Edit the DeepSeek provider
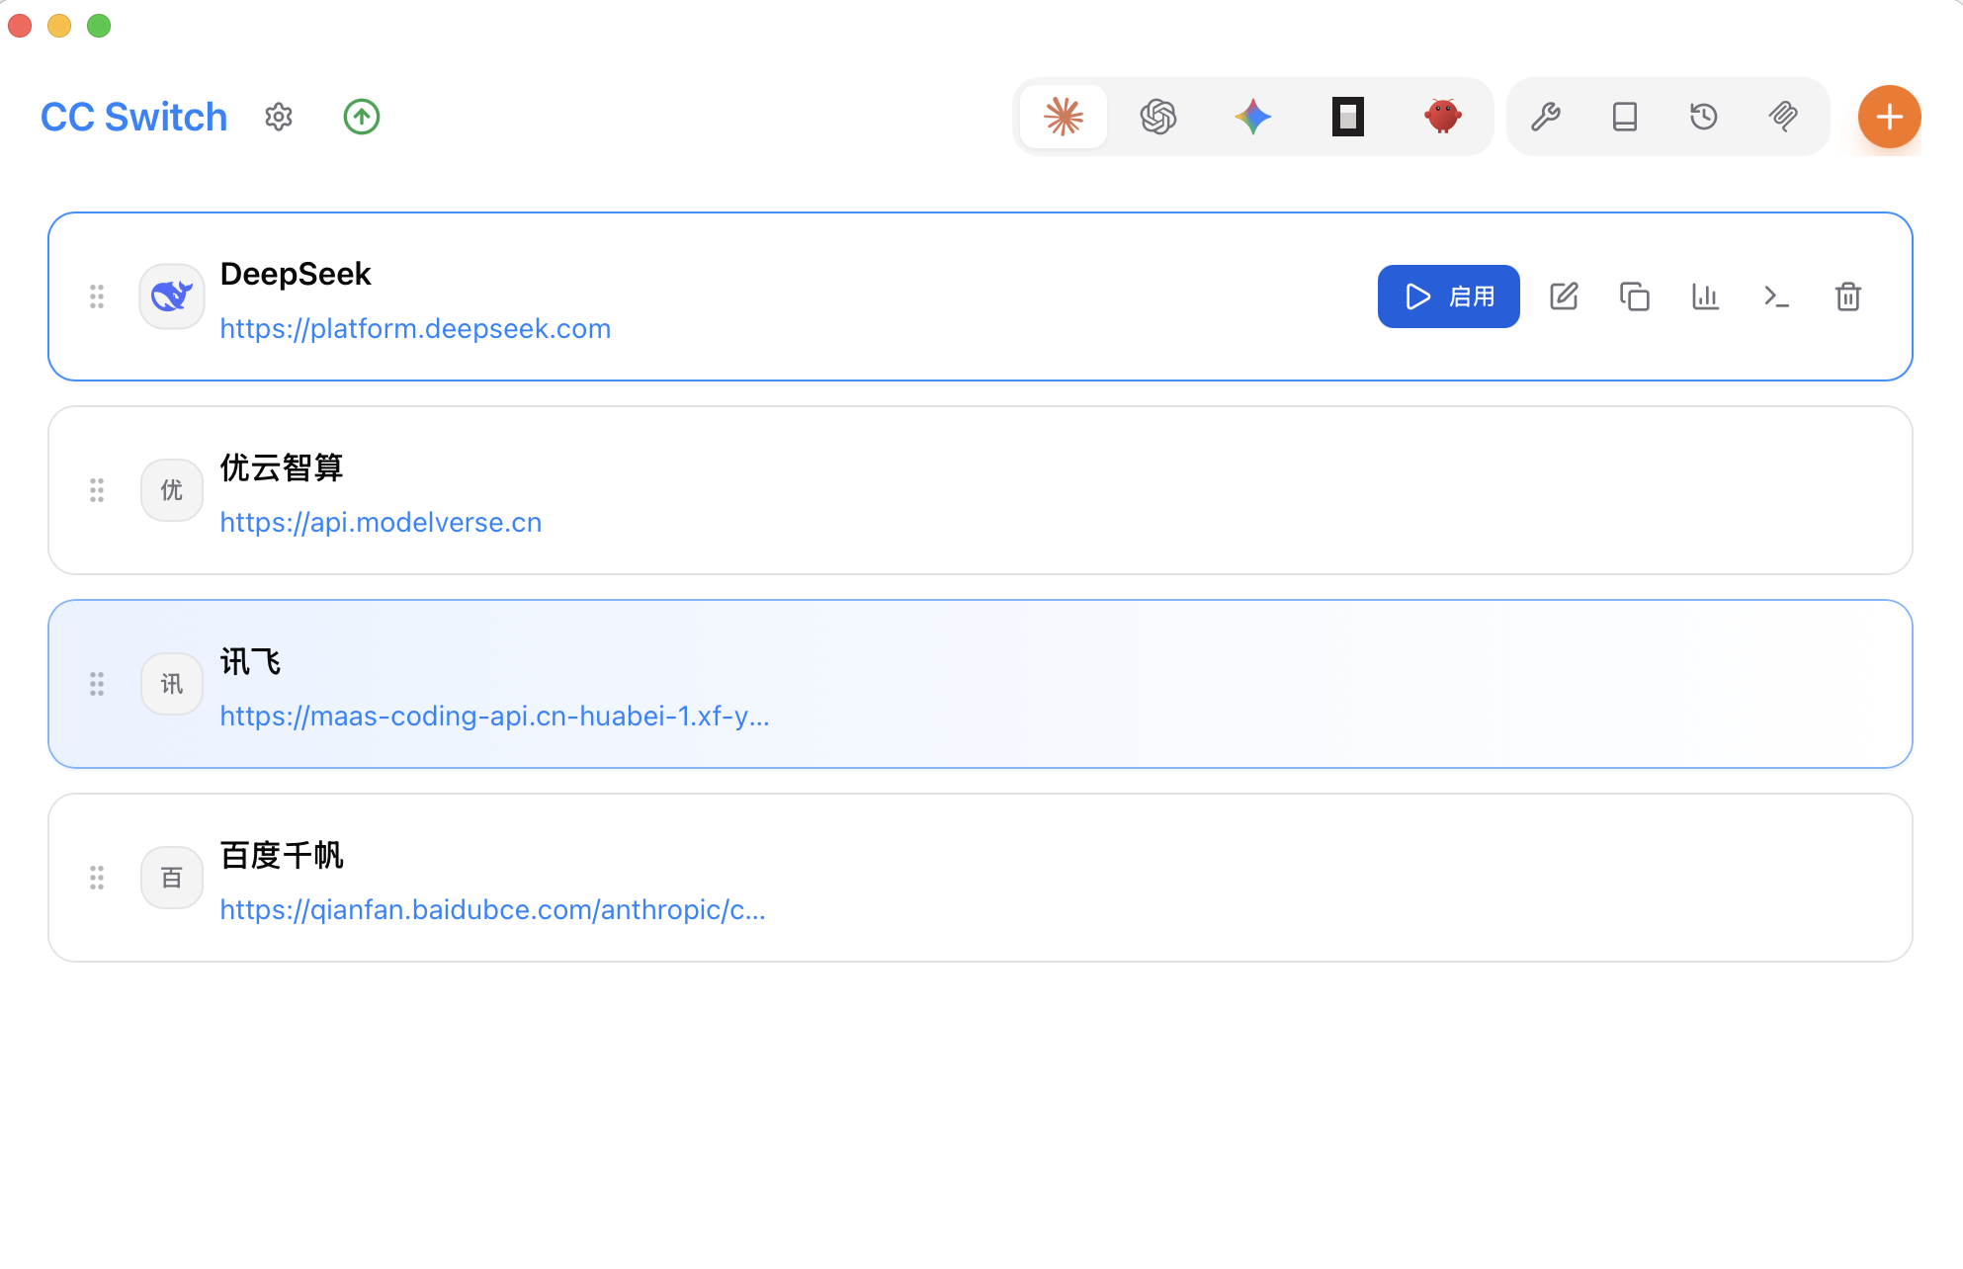The height and width of the screenshot is (1269, 1963). click(x=1564, y=296)
